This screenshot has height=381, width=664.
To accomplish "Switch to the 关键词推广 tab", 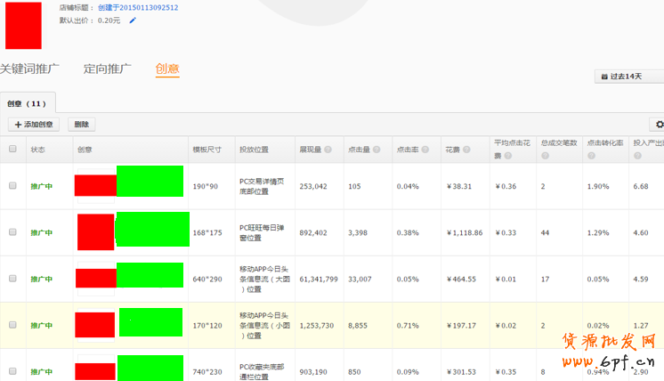I will click(29, 69).
